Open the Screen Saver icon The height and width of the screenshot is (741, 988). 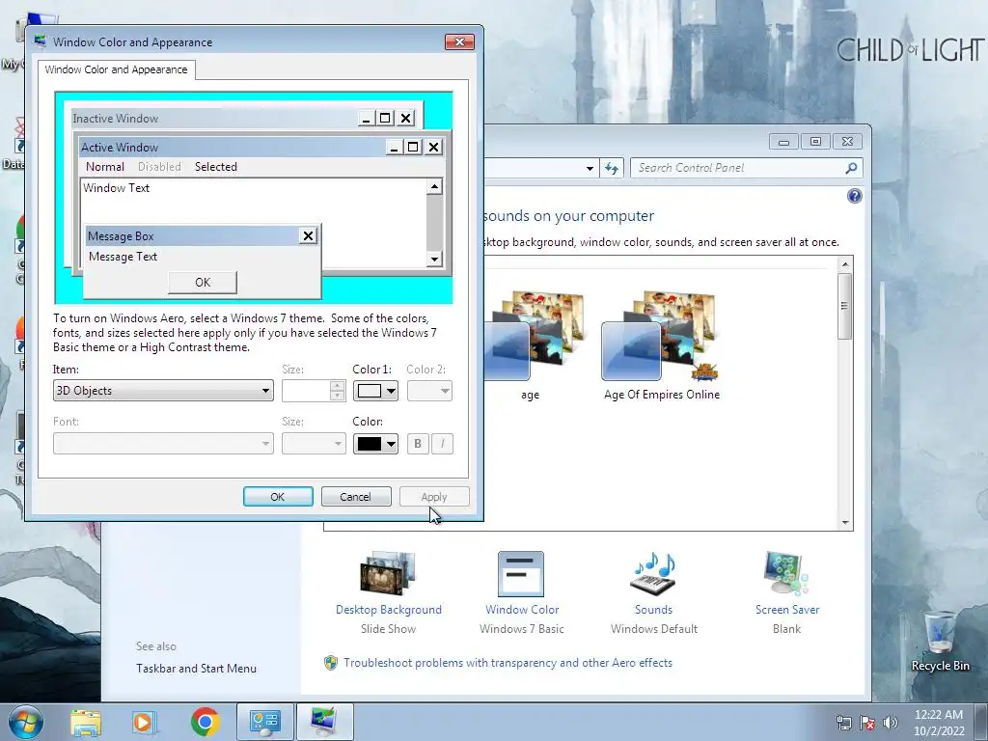785,573
